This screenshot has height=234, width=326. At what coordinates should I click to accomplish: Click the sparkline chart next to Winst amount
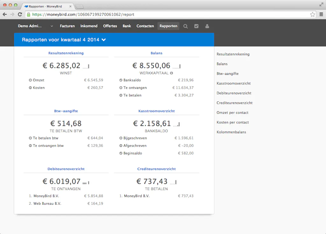86,66
